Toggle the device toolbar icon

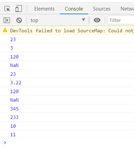click(19, 8)
